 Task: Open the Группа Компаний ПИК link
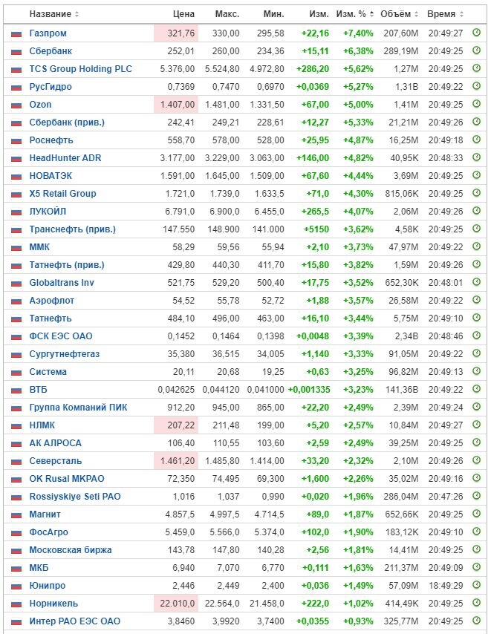coord(78,407)
